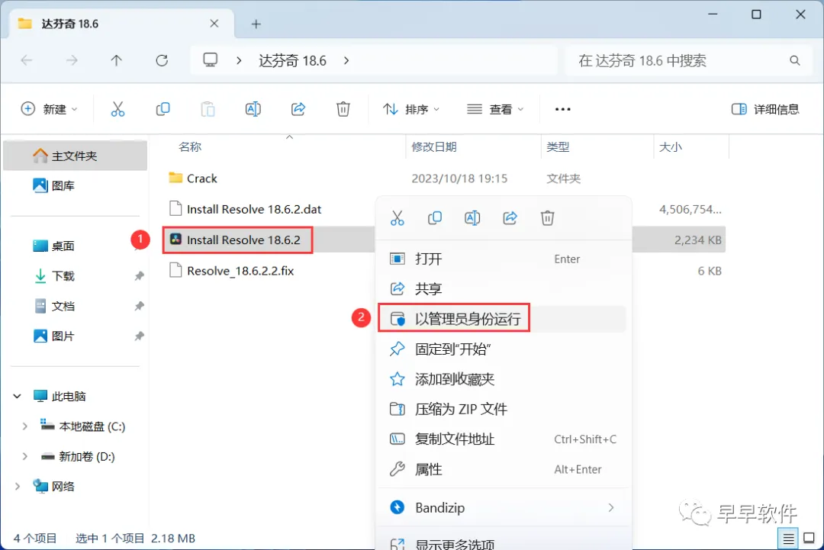Select 以管理员身份运行 in context menu
Image resolution: width=824 pixels, height=550 pixels.
click(x=504, y=319)
